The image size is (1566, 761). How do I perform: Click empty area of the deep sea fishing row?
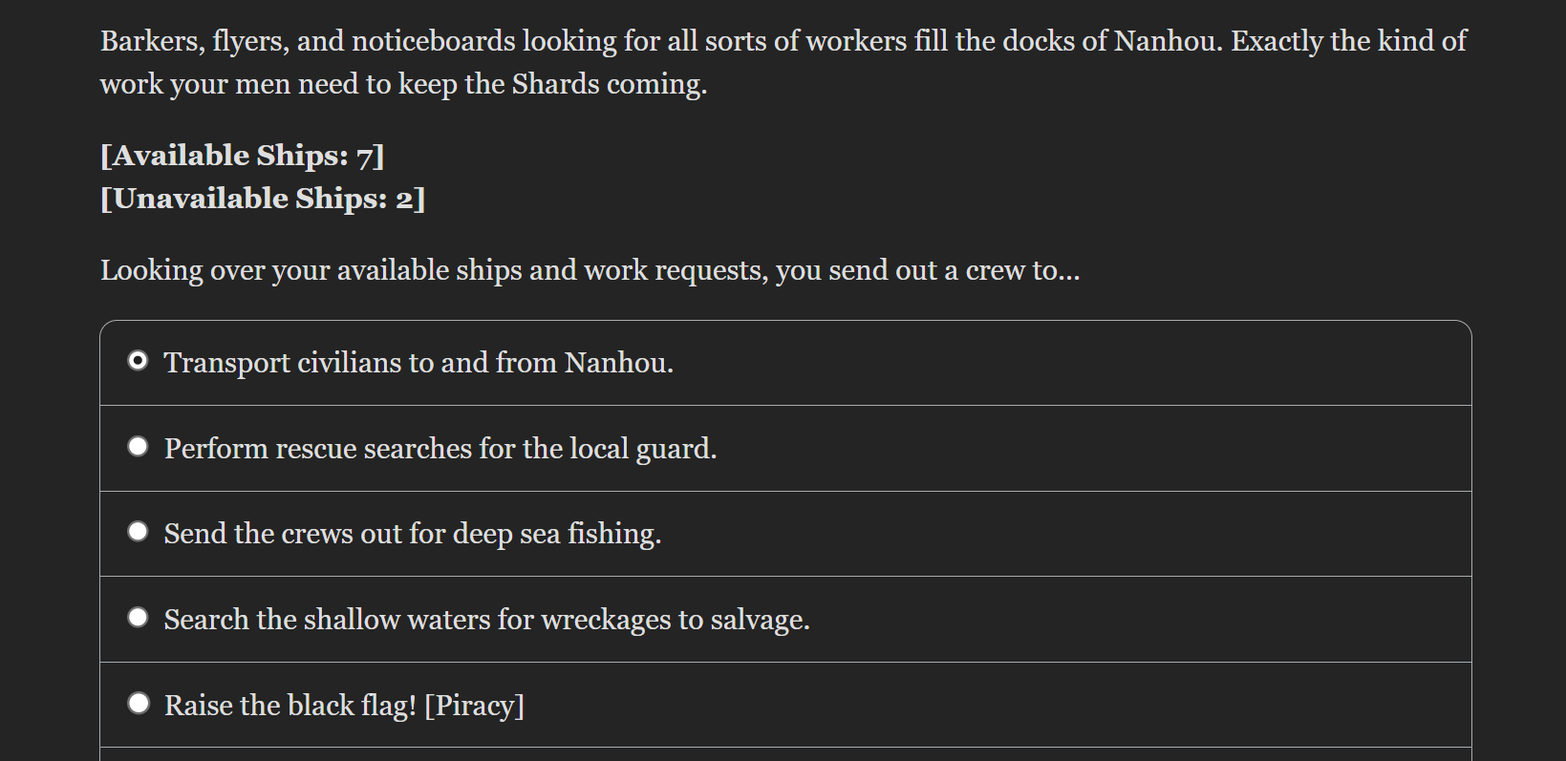(1061, 534)
